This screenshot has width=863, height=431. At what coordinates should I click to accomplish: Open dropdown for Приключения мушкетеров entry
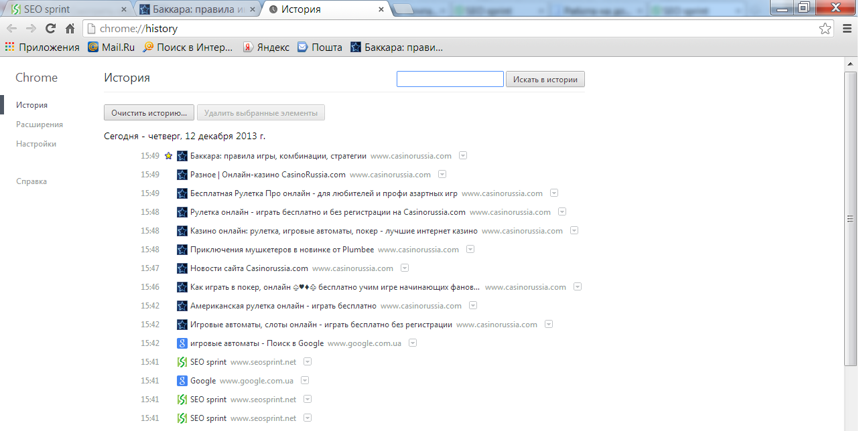click(470, 250)
